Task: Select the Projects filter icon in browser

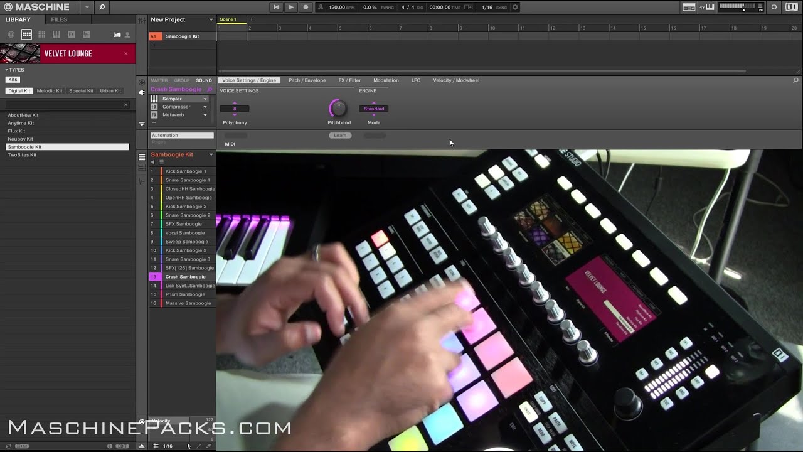Action: point(11,35)
